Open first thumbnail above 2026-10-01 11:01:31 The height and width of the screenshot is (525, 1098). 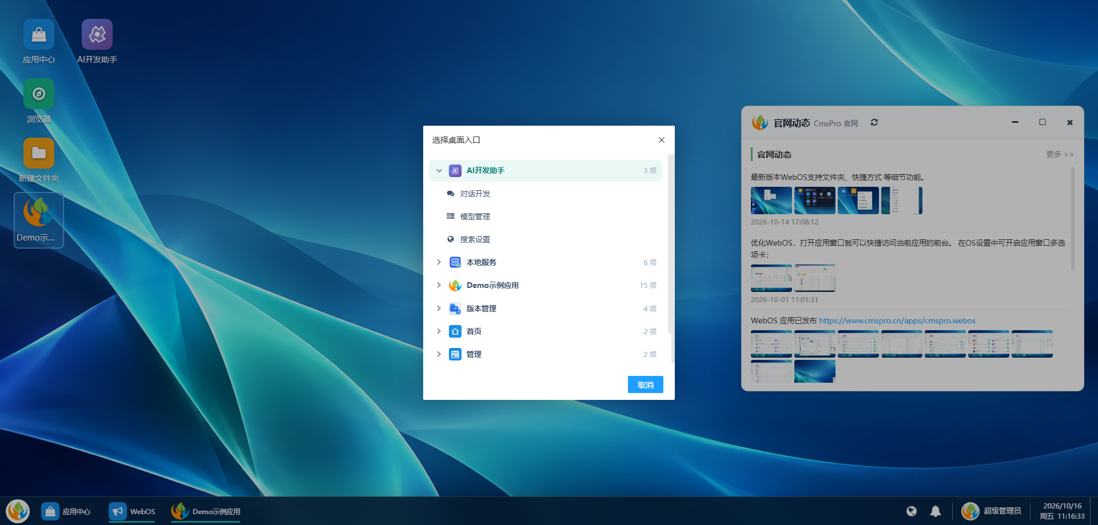click(771, 278)
